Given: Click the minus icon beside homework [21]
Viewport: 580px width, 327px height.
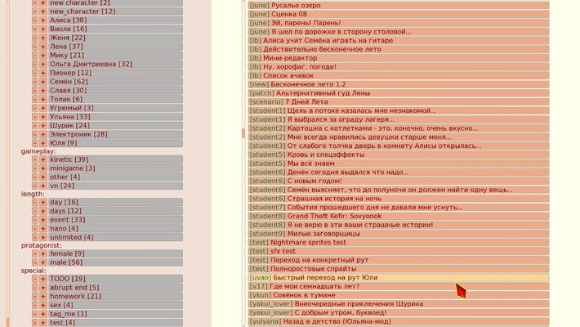Looking at the screenshot, I should [35, 296].
